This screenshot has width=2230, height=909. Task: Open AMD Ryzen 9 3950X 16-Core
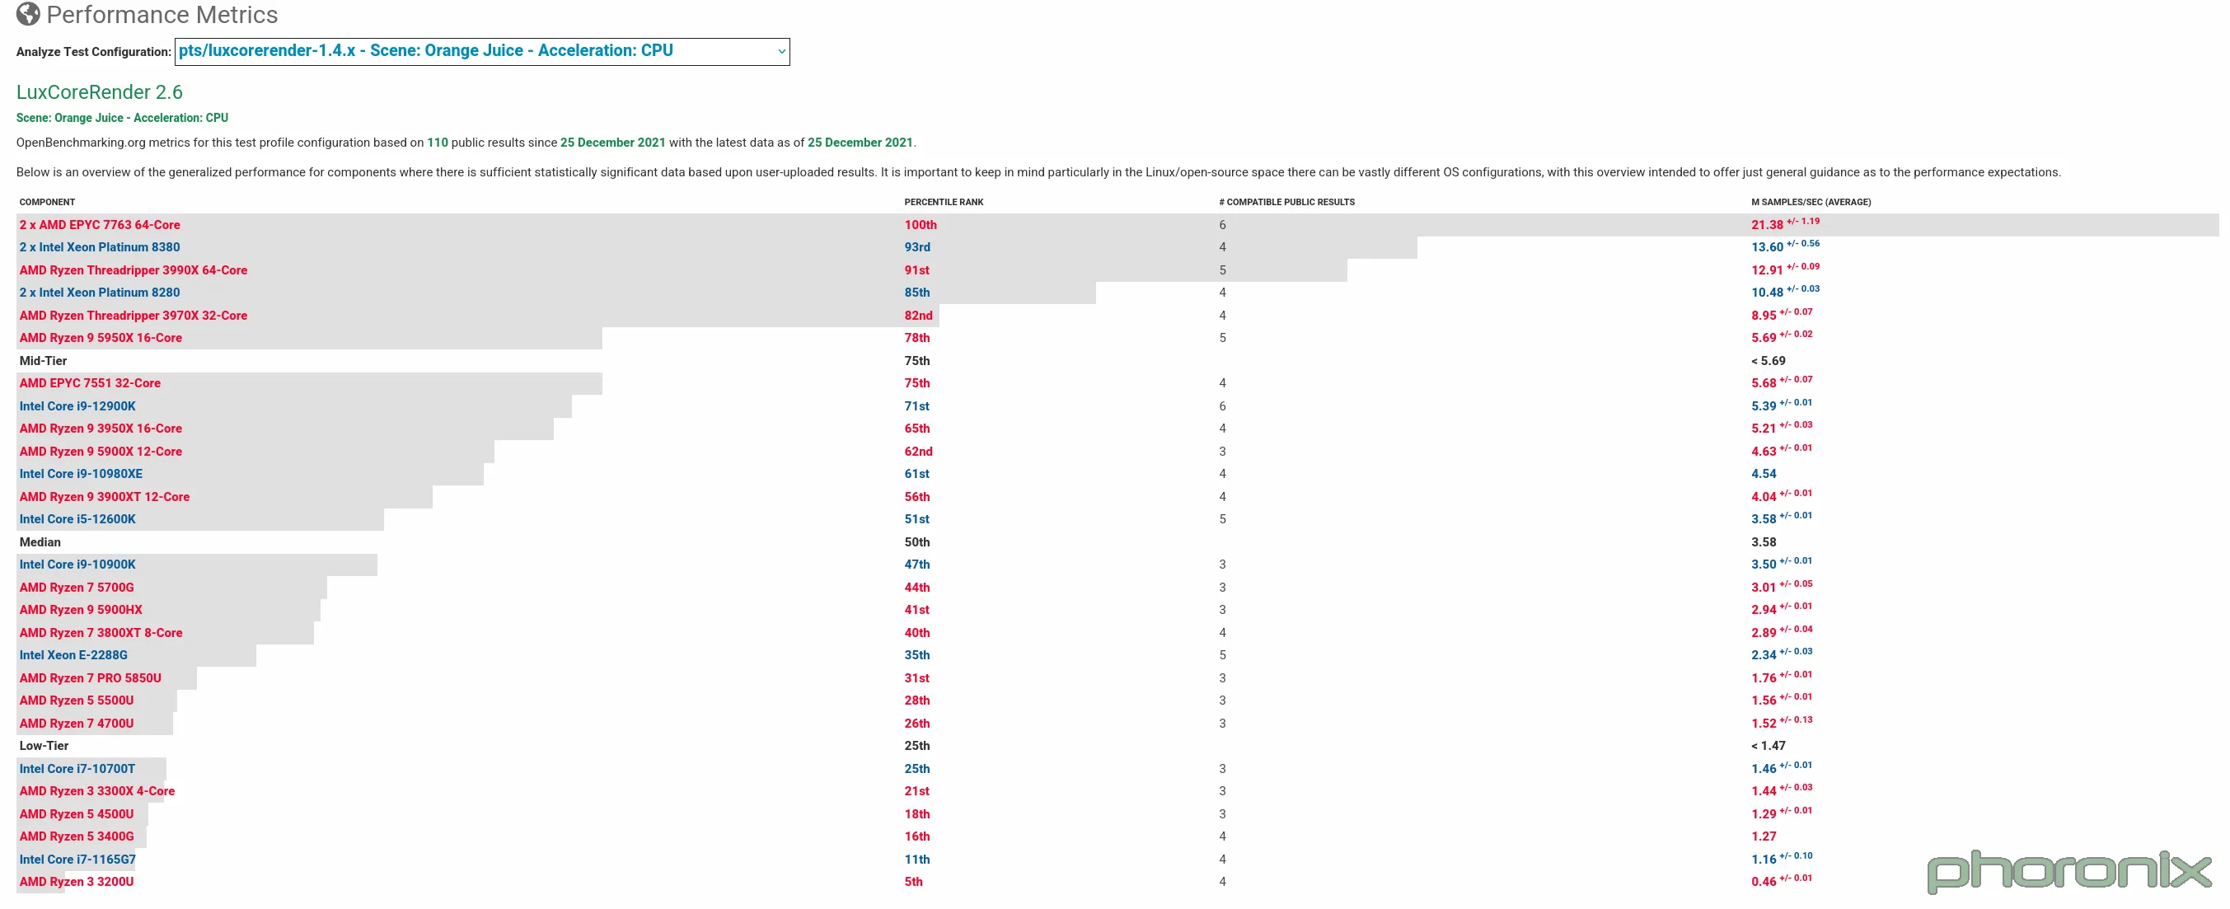click(101, 429)
